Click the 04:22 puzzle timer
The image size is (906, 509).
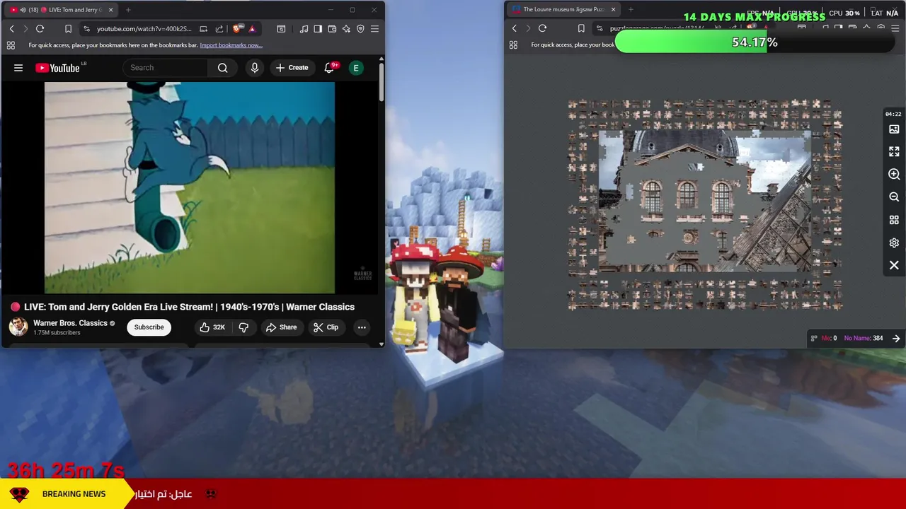pos(893,114)
